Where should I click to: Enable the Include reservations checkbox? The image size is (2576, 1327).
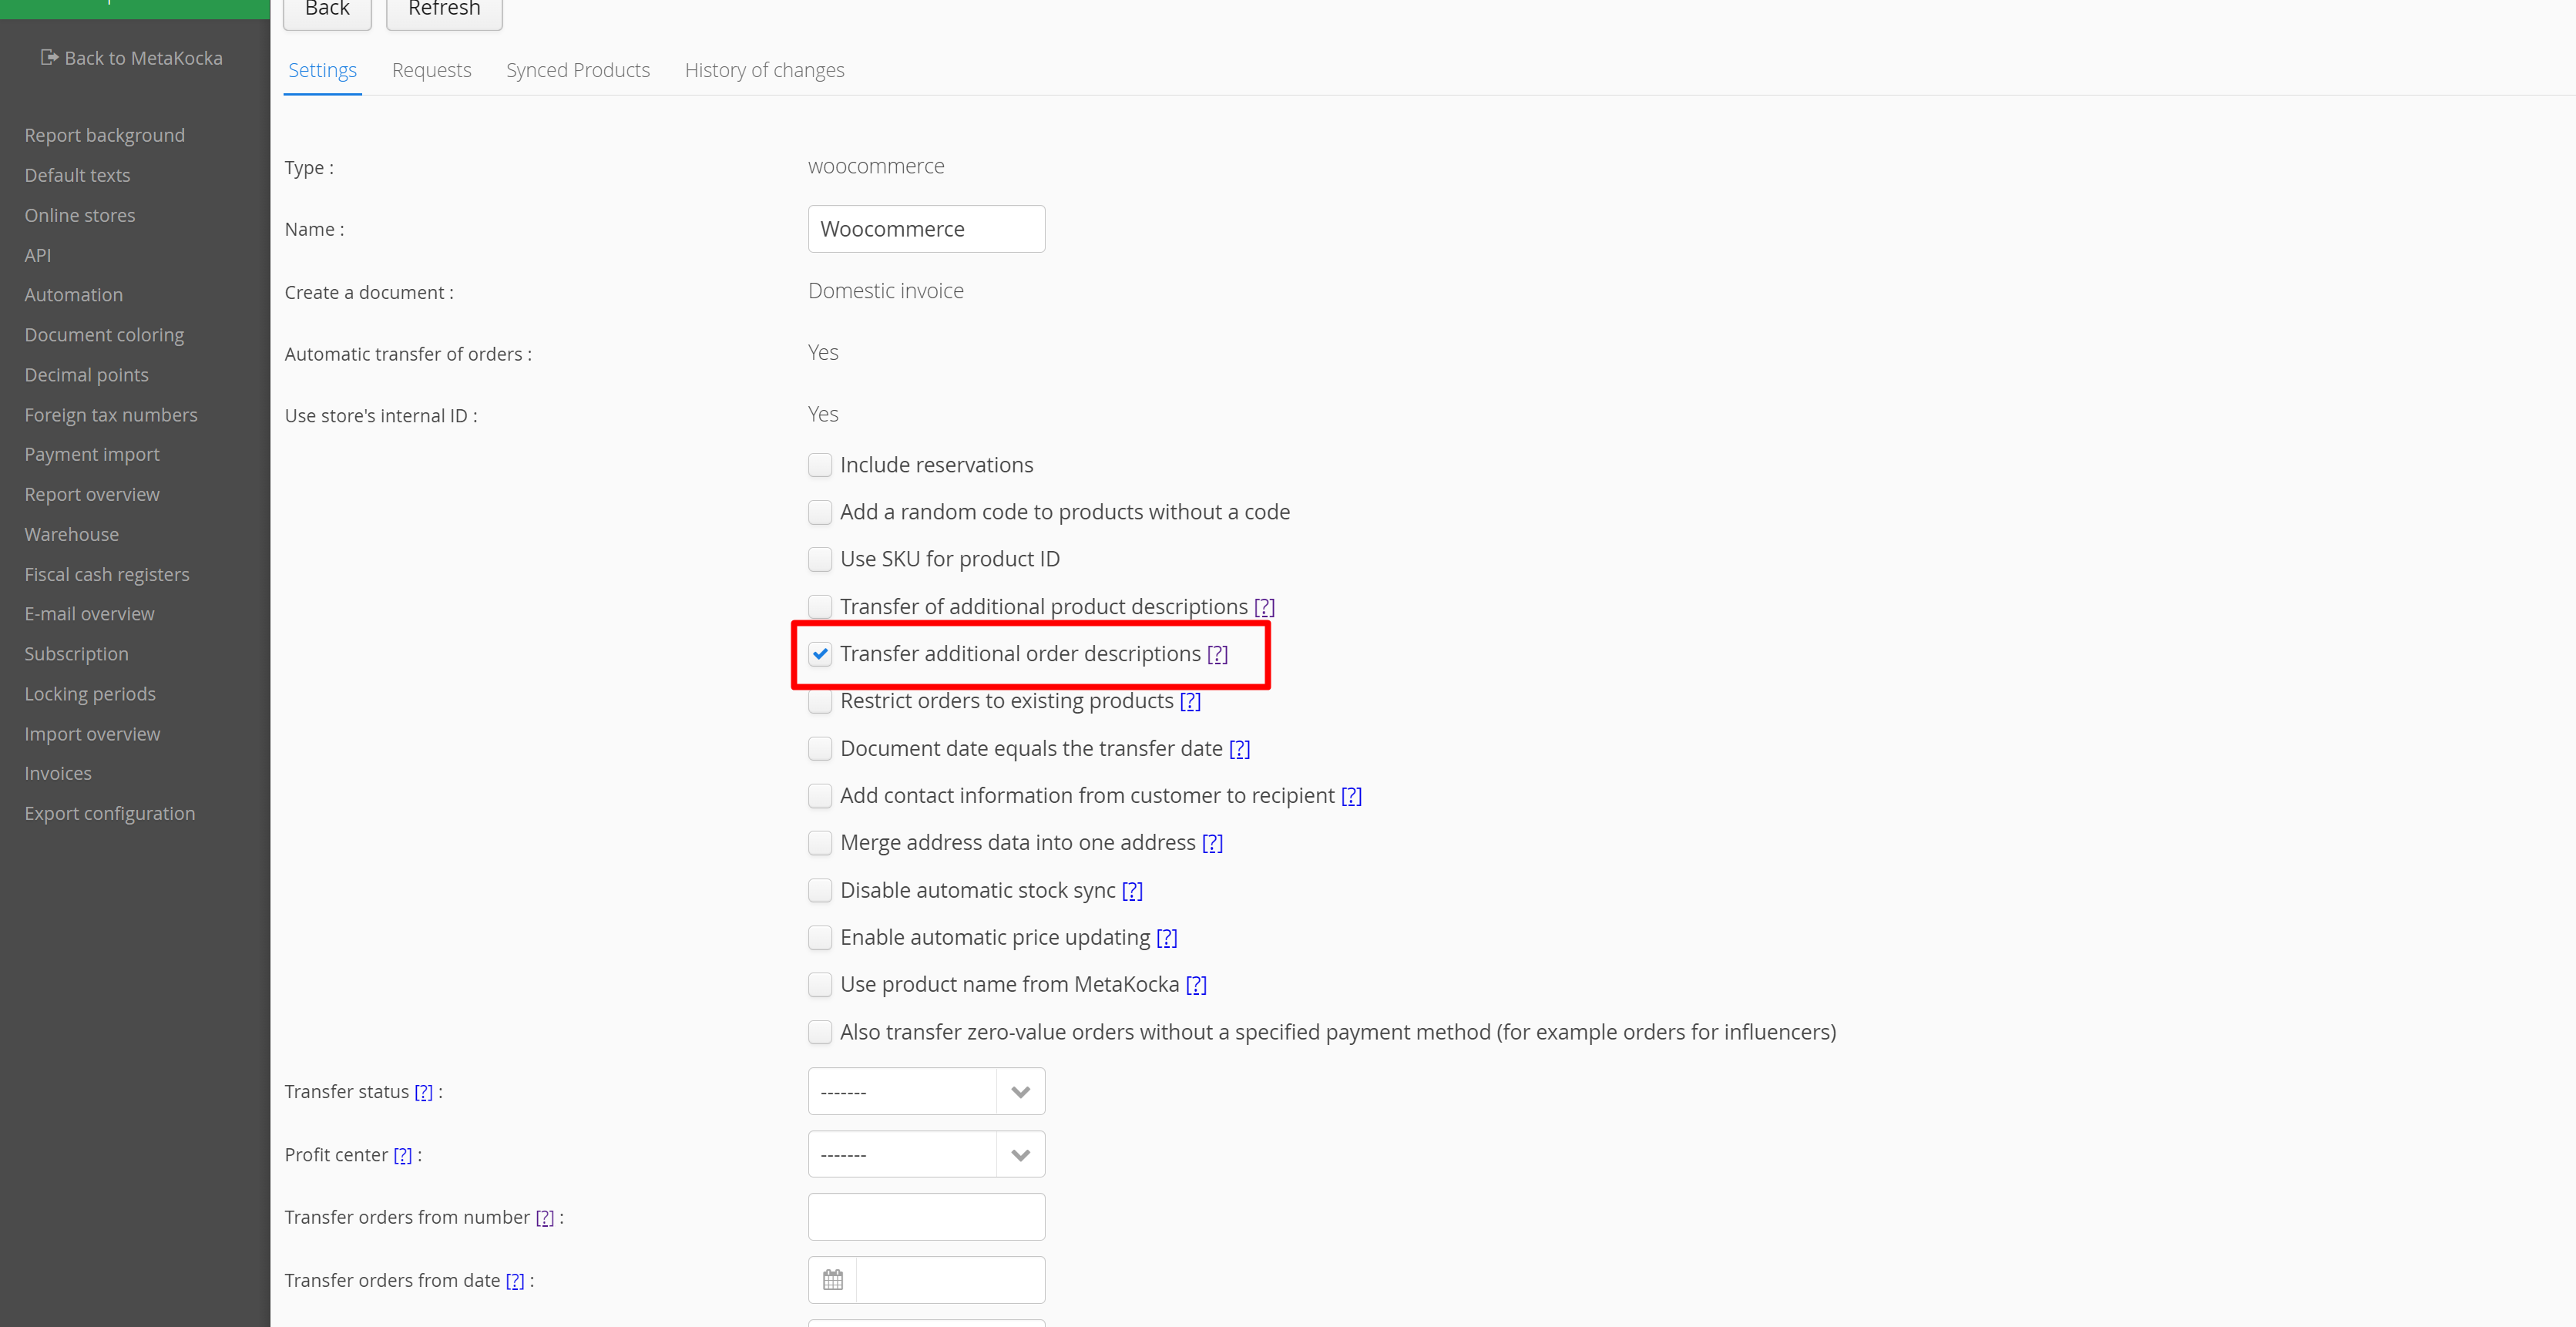tap(820, 465)
